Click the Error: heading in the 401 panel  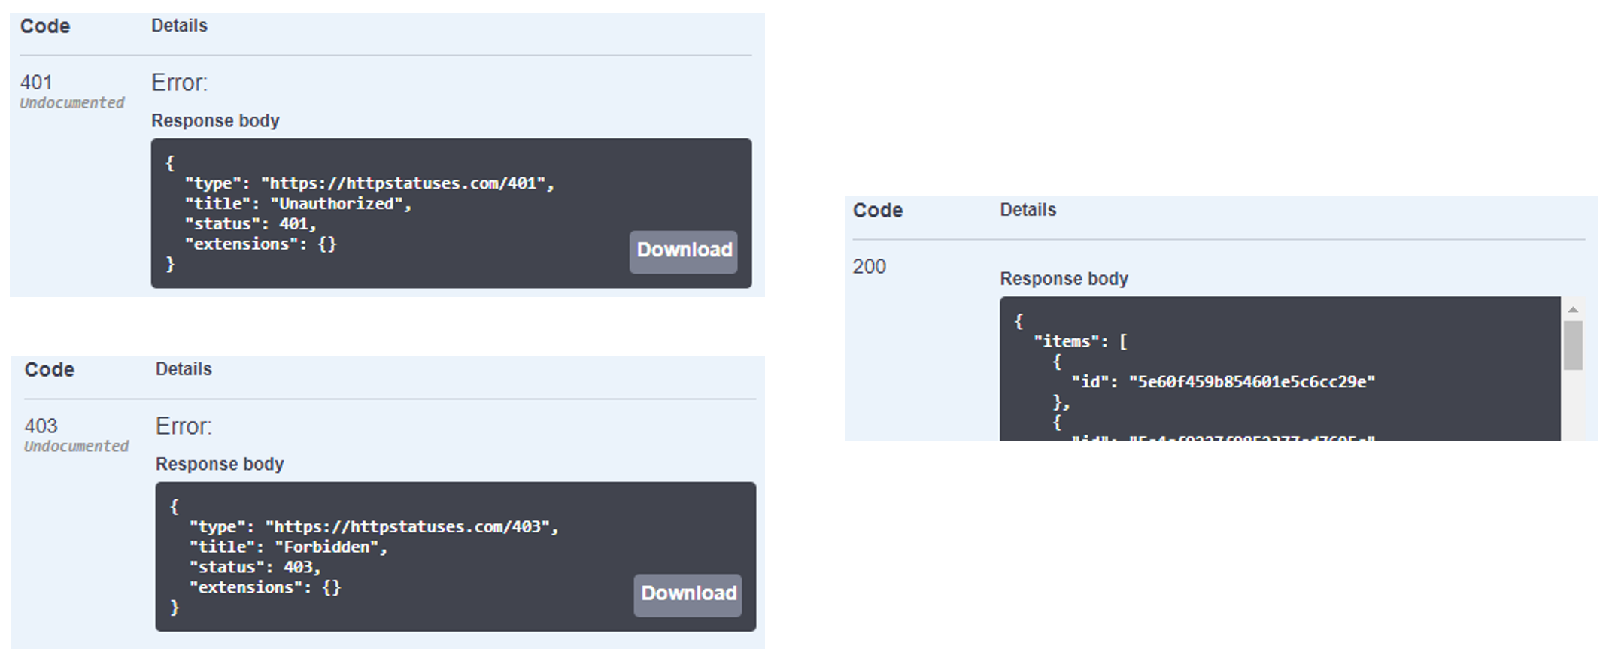[x=179, y=83]
